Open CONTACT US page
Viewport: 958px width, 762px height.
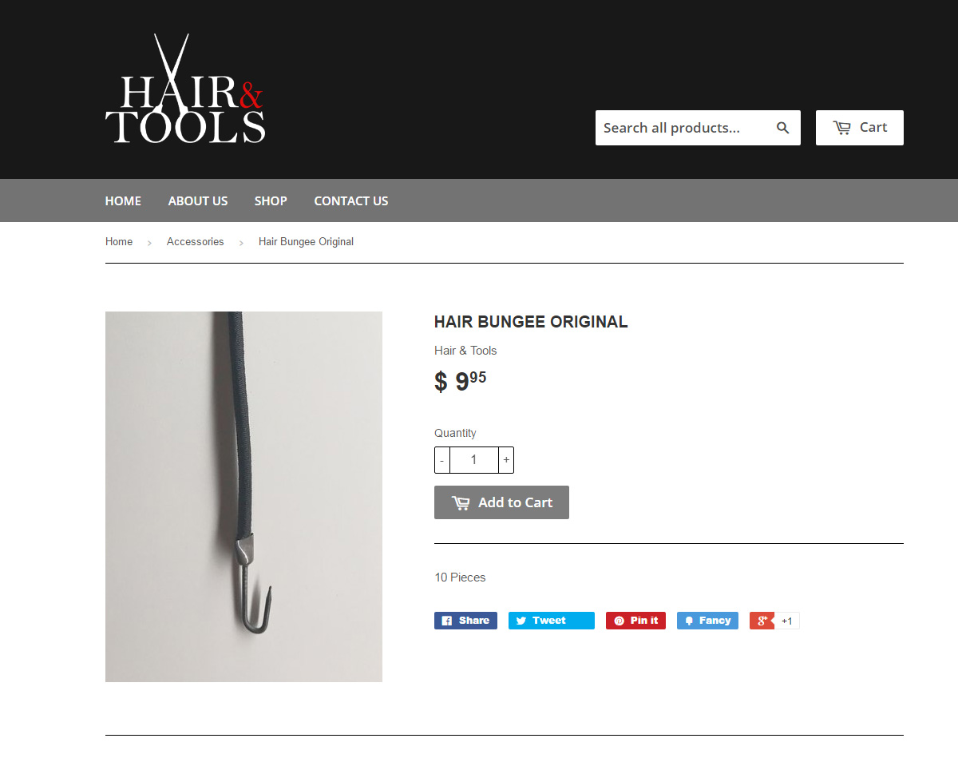351,200
